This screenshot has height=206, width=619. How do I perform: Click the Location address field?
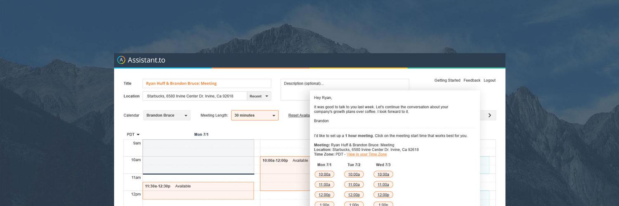[x=195, y=96]
